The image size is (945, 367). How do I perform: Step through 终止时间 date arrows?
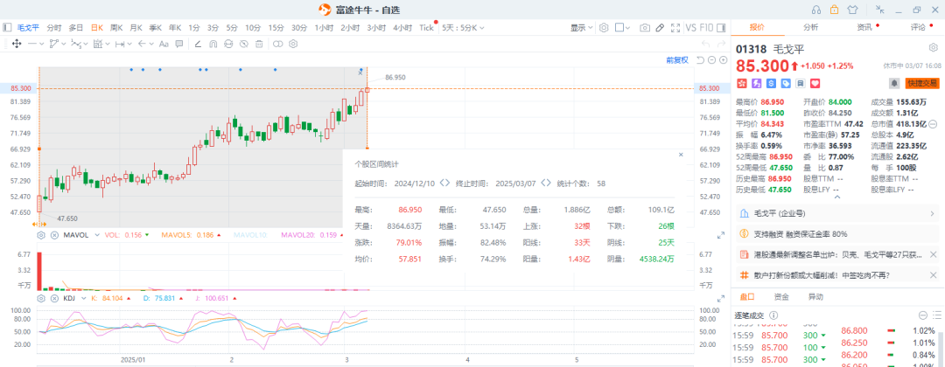(546, 183)
